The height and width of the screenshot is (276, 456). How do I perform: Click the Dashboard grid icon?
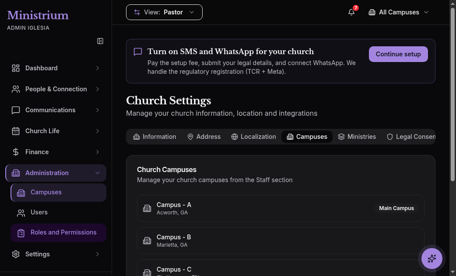click(x=16, y=68)
